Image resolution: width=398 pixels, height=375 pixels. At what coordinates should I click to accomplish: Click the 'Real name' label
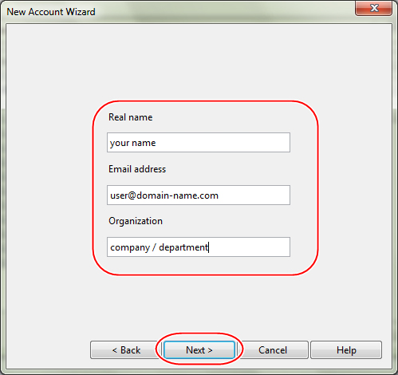[131, 117]
